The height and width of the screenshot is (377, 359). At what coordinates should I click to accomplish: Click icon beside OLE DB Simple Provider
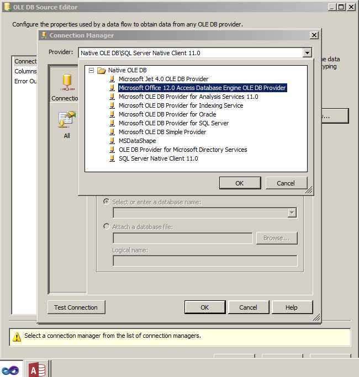coord(112,132)
